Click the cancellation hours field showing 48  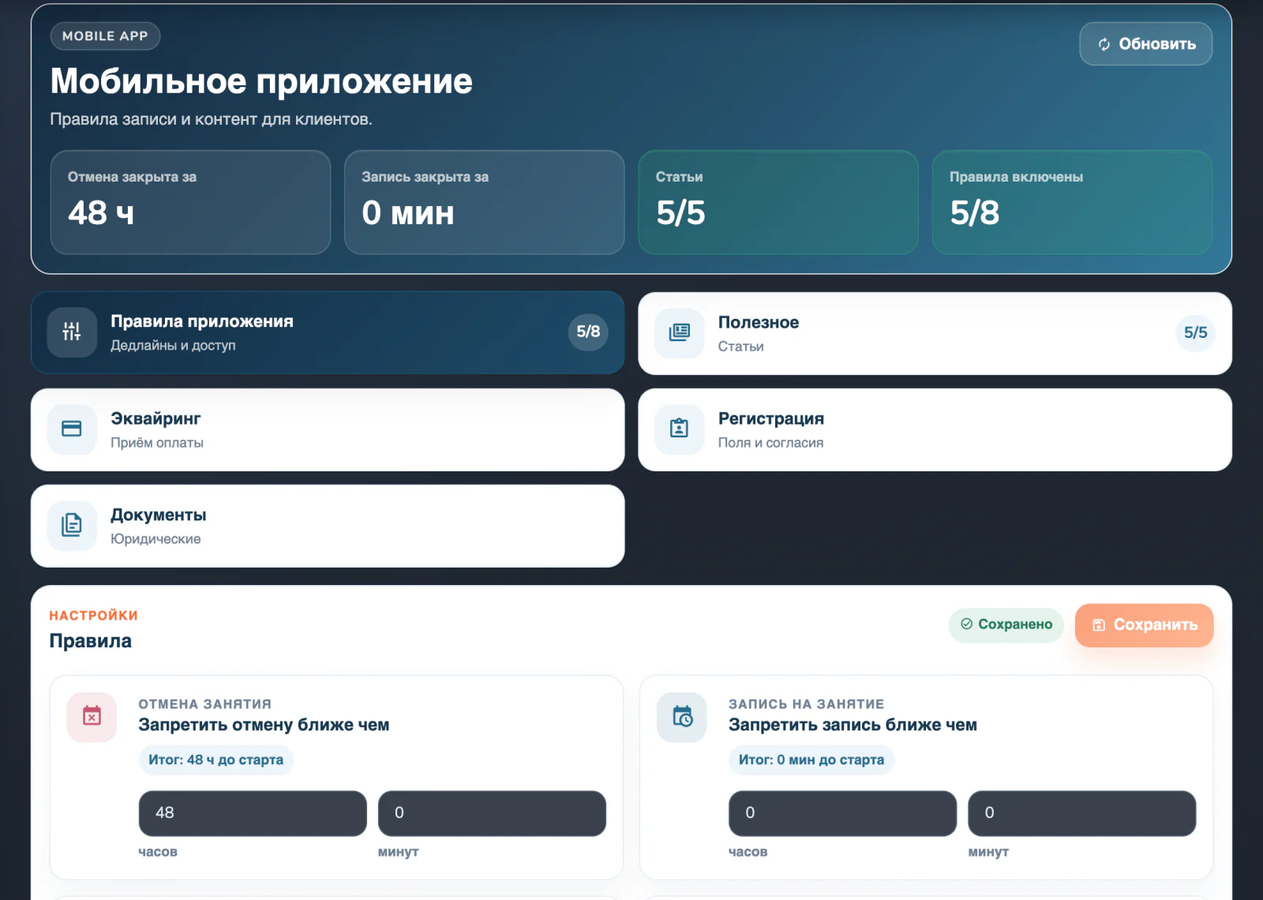(253, 813)
